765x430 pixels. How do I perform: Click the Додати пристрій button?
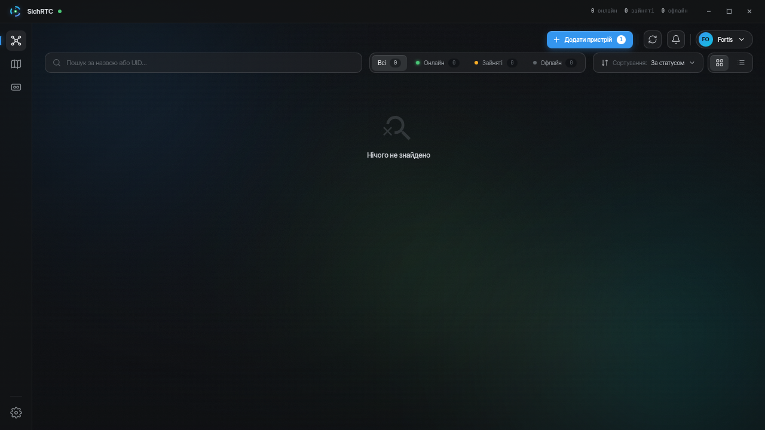[590, 39]
